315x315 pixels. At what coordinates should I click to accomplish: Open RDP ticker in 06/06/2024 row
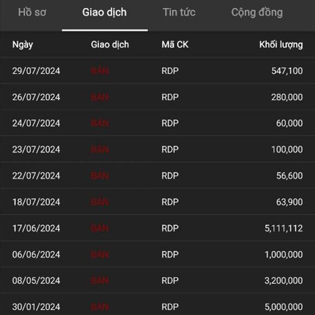pyautogui.click(x=170, y=255)
